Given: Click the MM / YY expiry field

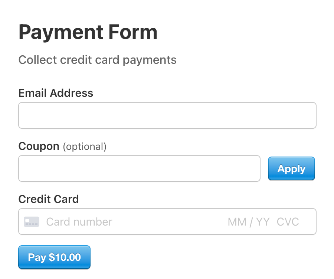Looking at the screenshot, I should (x=249, y=222).
